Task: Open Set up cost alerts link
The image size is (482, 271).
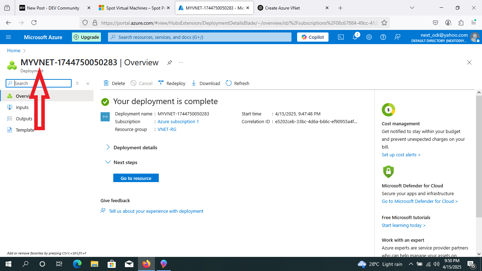Action: (401, 155)
